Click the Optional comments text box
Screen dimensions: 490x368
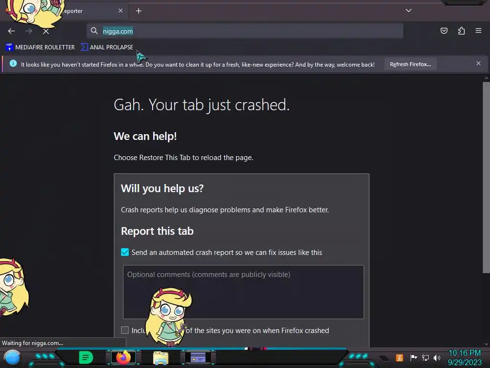click(x=244, y=292)
